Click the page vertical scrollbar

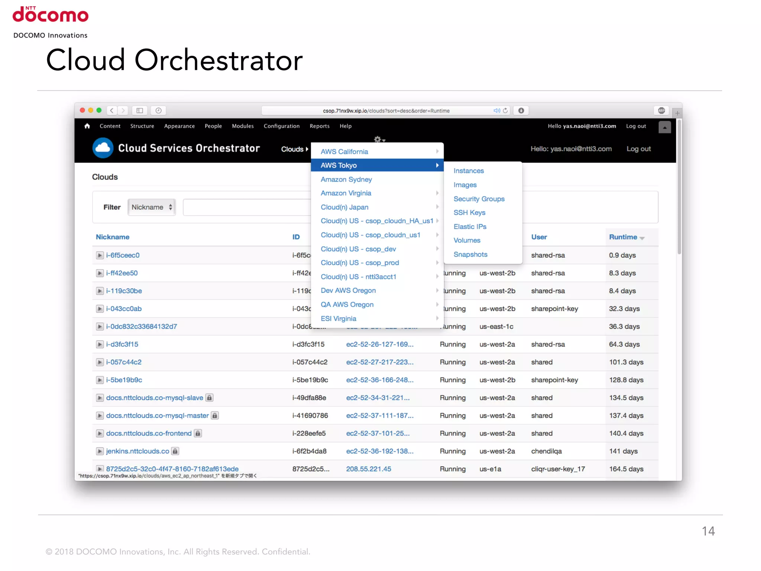[679, 186]
